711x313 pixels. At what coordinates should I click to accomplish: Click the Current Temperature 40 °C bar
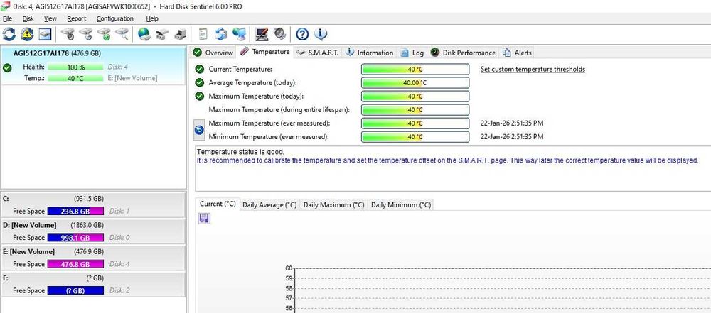pos(415,70)
